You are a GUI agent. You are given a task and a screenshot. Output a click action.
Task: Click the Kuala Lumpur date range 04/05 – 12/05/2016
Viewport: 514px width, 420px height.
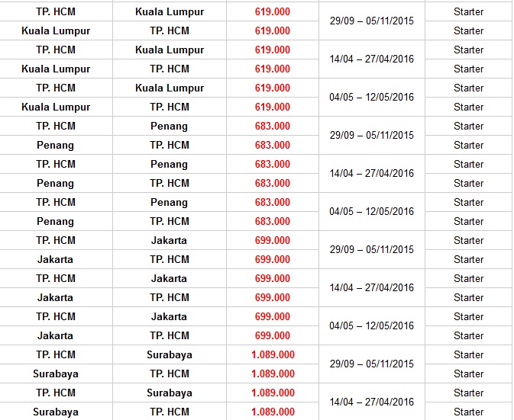point(372,97)
